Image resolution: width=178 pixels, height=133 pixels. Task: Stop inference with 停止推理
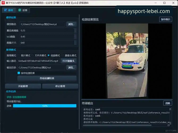tap(60, 86)
